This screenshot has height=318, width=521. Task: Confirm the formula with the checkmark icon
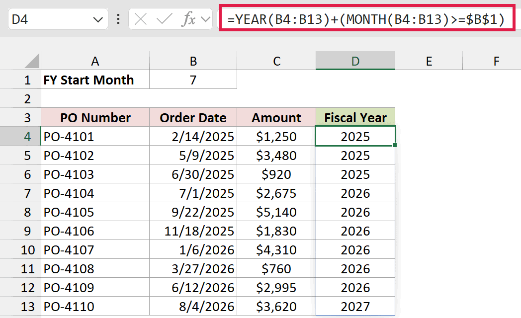[x=164, y=19]
